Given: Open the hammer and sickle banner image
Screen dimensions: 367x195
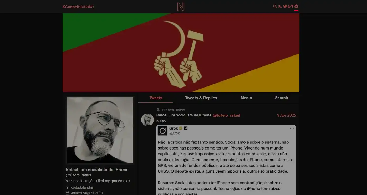Looking at the screenshot, I should point(181,53).
